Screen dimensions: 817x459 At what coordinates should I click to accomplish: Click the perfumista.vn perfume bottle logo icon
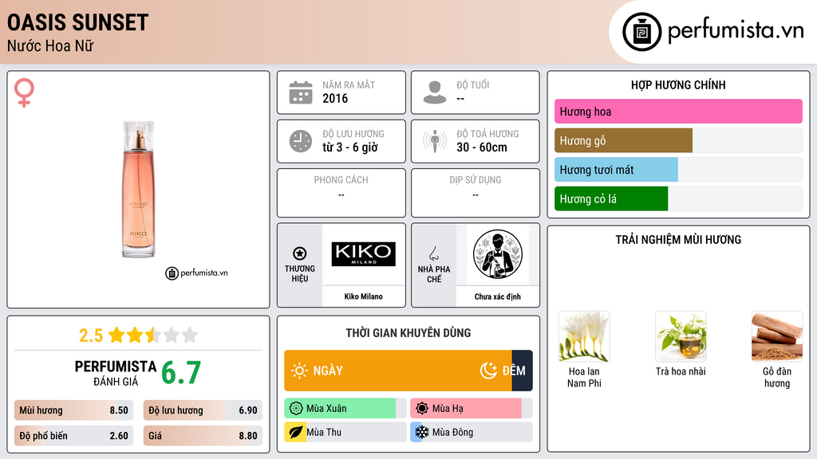[x=641, y=32]
